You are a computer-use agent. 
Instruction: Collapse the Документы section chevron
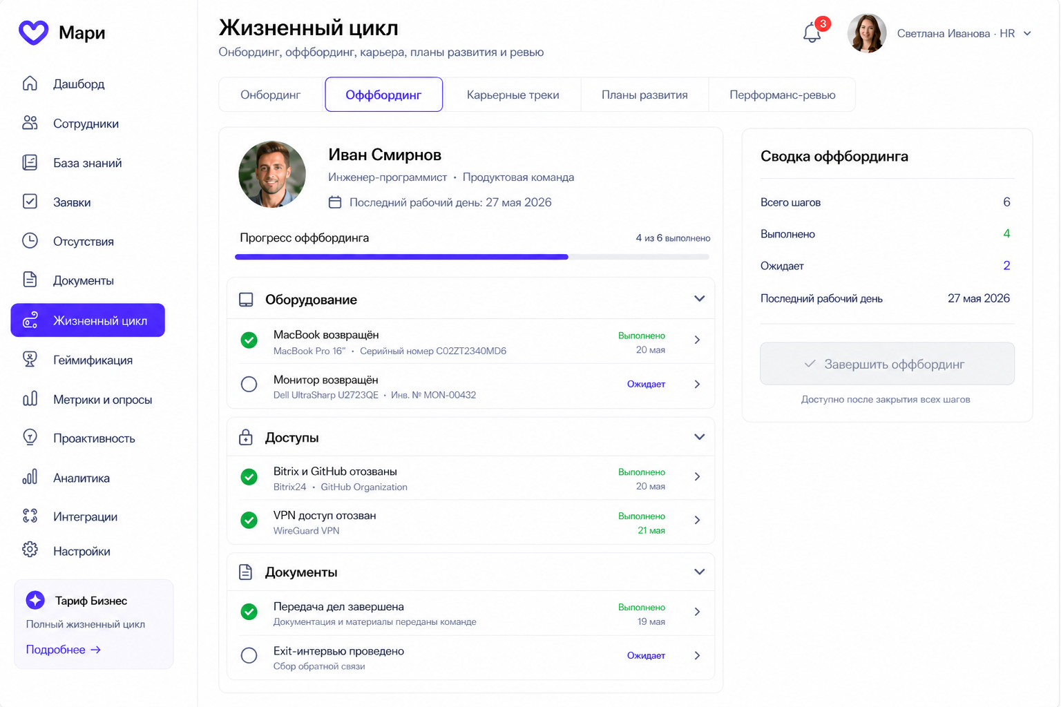[x=700, y=572]
